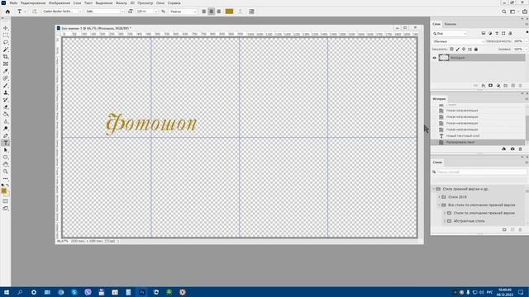Open the Character and Paragraph panels icon
Screen dimensions: 529x297
[x=251, y=12]
